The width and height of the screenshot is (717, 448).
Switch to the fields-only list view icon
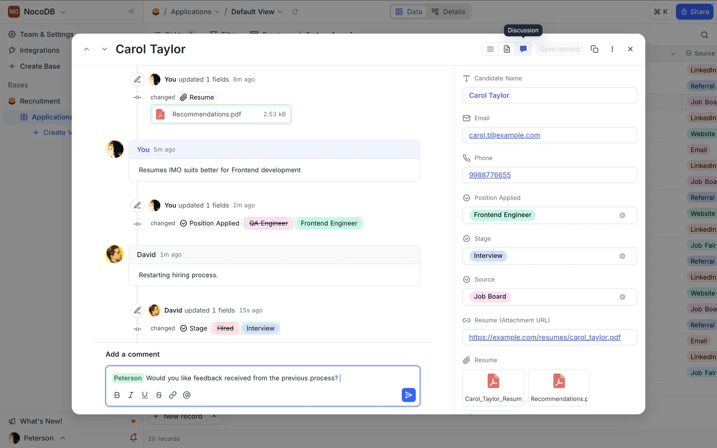tap(490, 49)
